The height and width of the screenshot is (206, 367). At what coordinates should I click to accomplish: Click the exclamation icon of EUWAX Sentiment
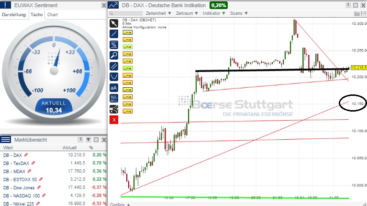(5, 5)
